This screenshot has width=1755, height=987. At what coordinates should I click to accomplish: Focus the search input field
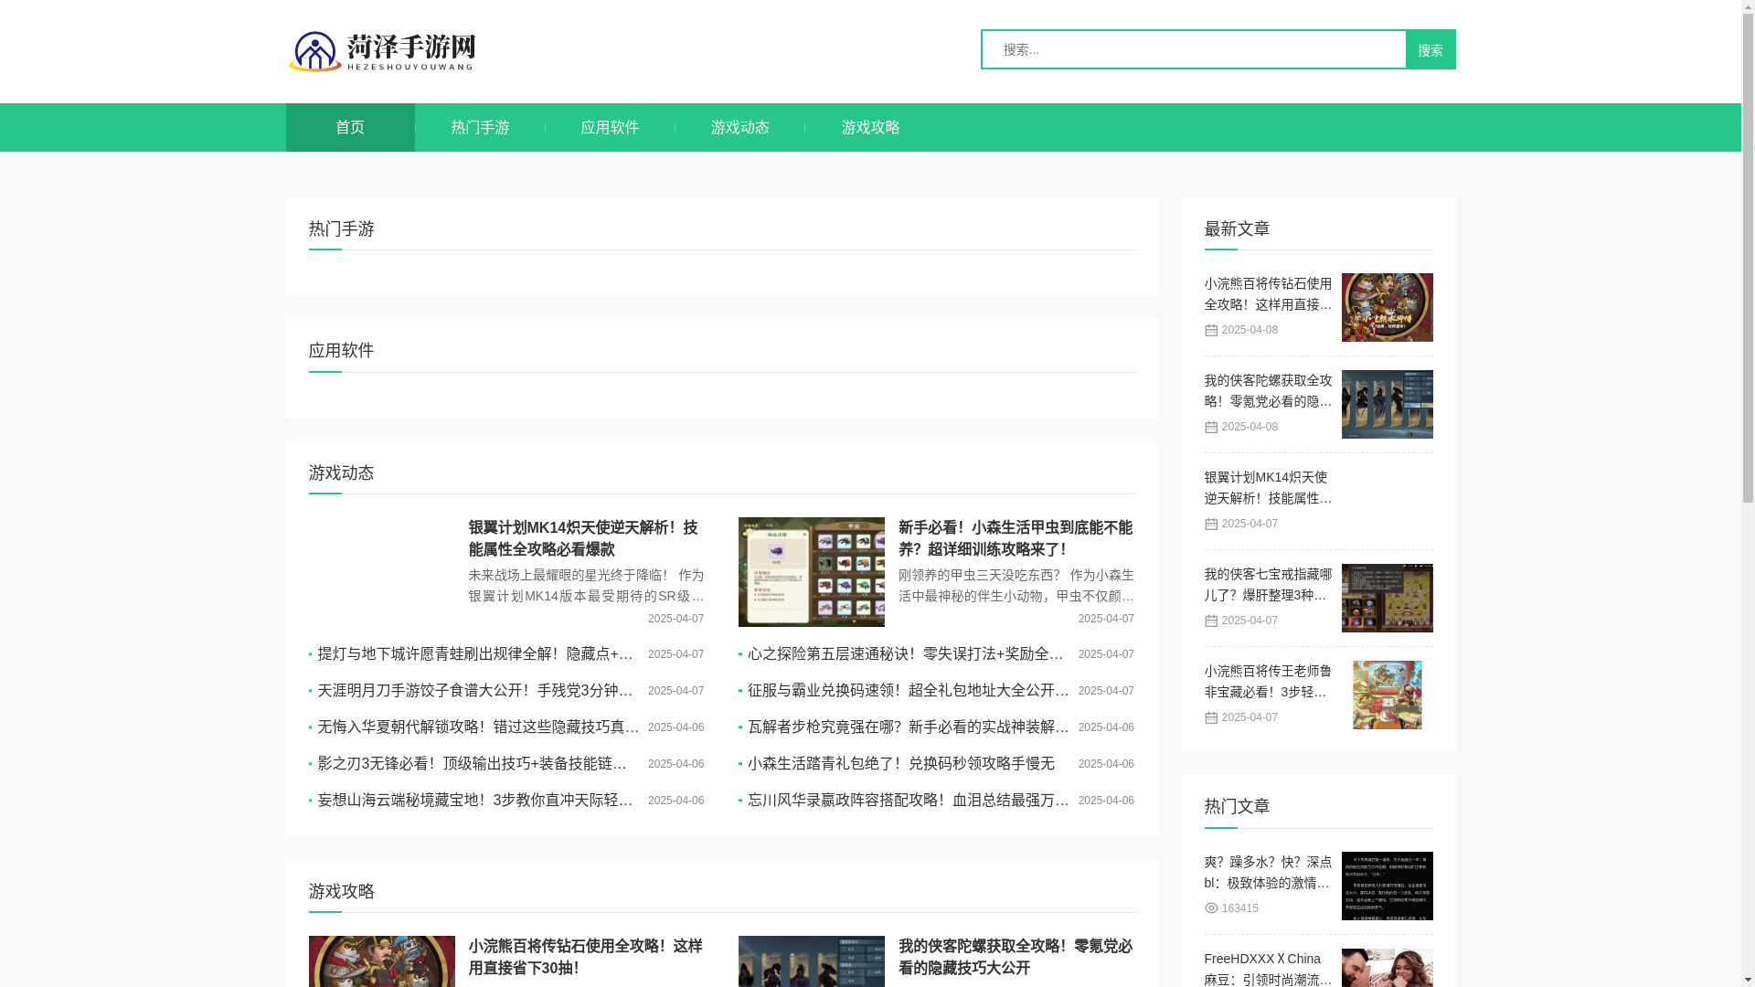pos(1194,49)
